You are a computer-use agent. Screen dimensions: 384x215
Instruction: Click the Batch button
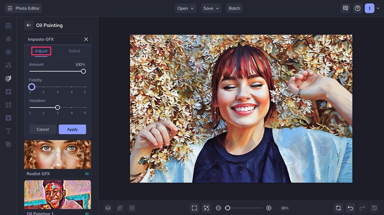pyautogui.click(x=234, y=8)
